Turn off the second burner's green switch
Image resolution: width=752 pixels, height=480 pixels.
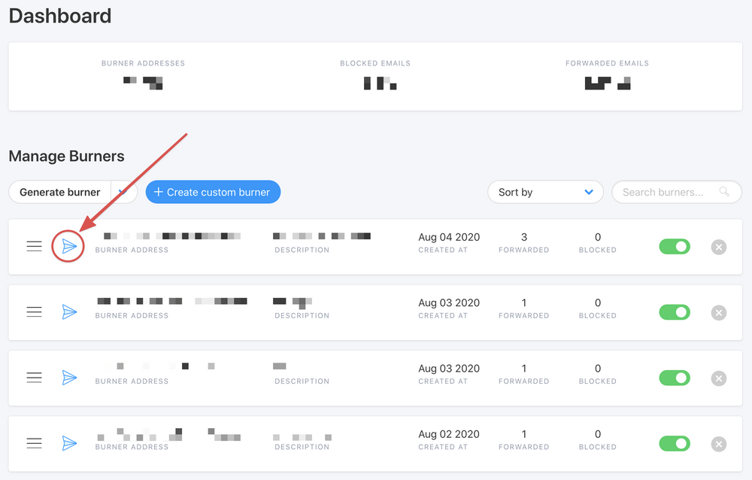(674, 312)
